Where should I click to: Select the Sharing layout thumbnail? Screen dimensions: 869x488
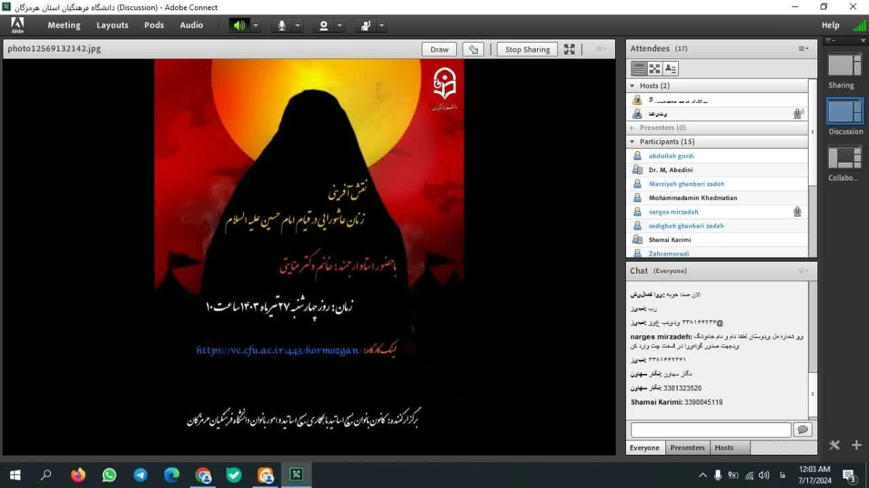[844, 65]
